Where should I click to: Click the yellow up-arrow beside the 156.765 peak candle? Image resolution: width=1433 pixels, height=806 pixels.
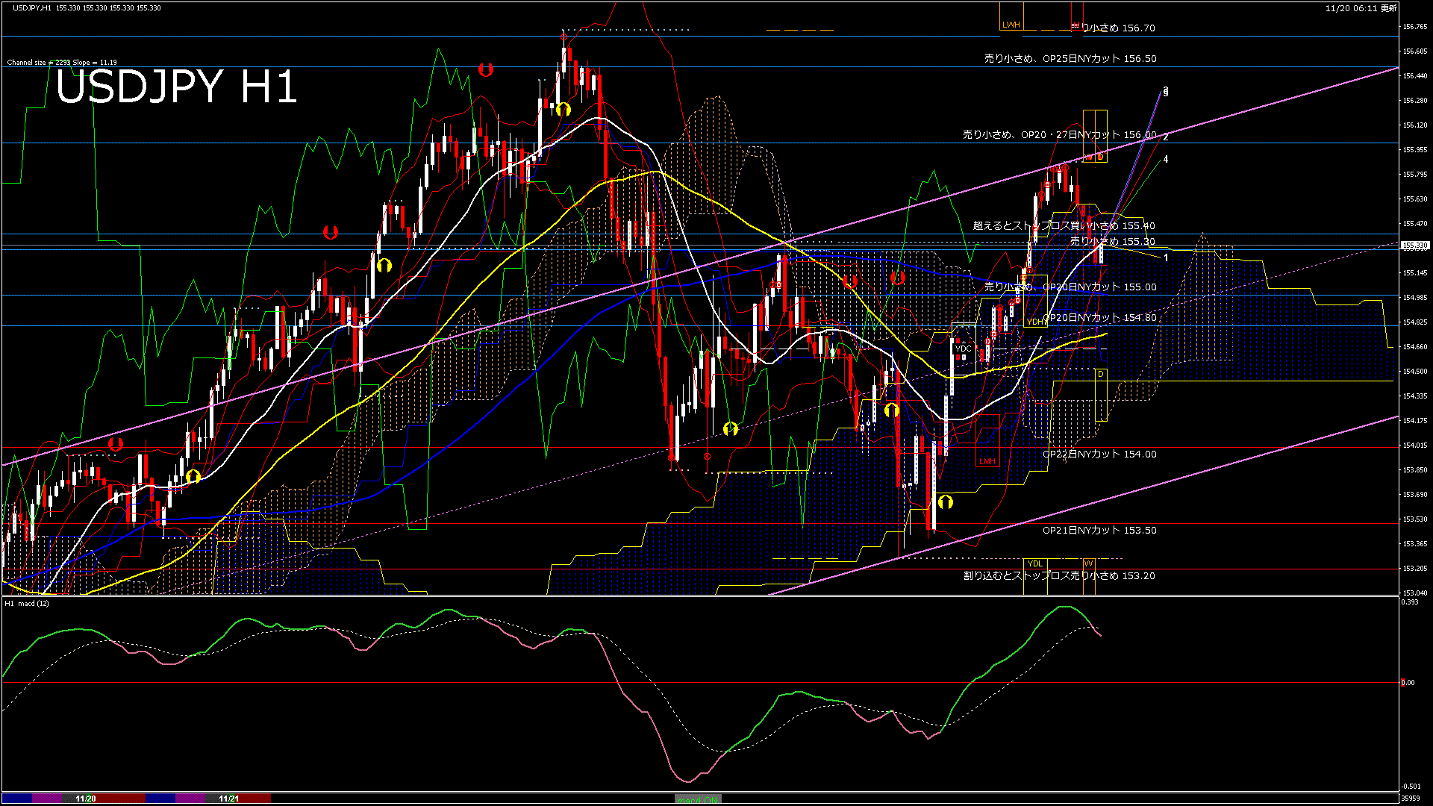pos(563,110)
